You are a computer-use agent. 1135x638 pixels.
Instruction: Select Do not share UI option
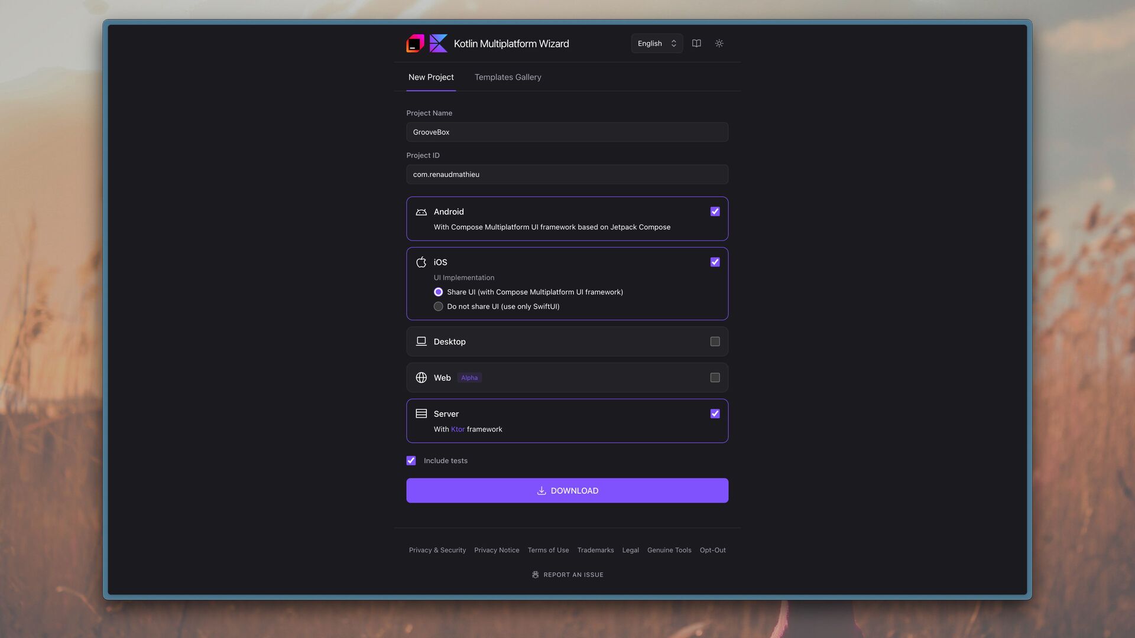pos(438,307)
